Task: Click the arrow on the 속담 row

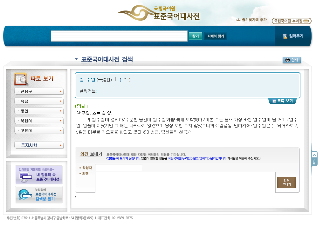Action: [60, 101]
